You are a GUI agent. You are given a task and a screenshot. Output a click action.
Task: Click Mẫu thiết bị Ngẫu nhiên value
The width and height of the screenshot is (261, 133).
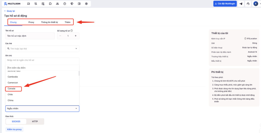[252, 61]
